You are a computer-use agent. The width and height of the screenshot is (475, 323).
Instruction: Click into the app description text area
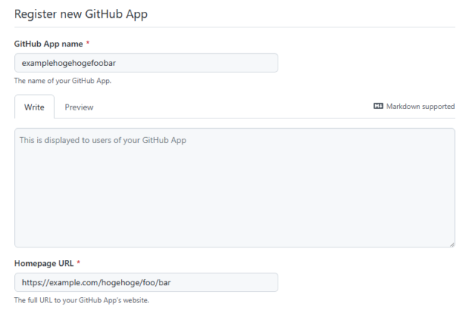(235, 188)
